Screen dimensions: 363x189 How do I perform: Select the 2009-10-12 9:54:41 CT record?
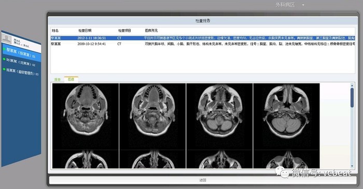(203, 44)
